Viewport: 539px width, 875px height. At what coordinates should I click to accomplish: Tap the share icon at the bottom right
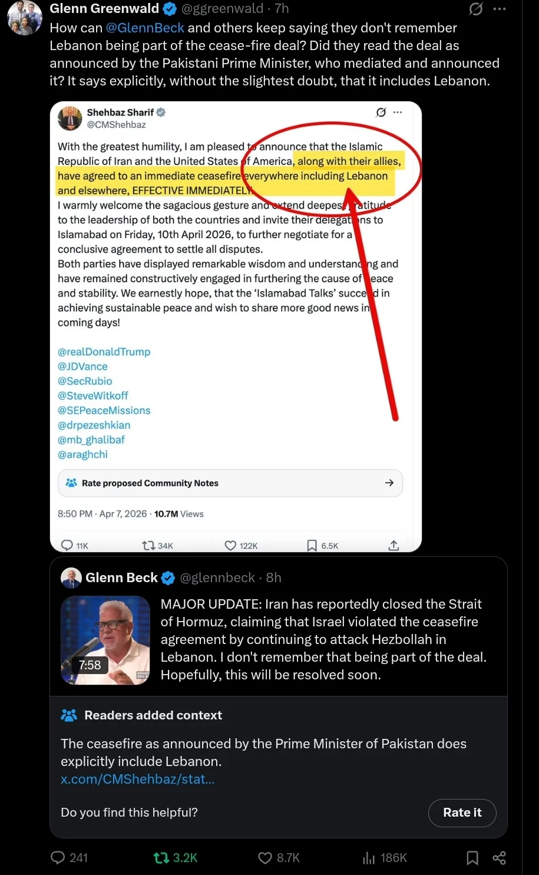coord(499,858)
